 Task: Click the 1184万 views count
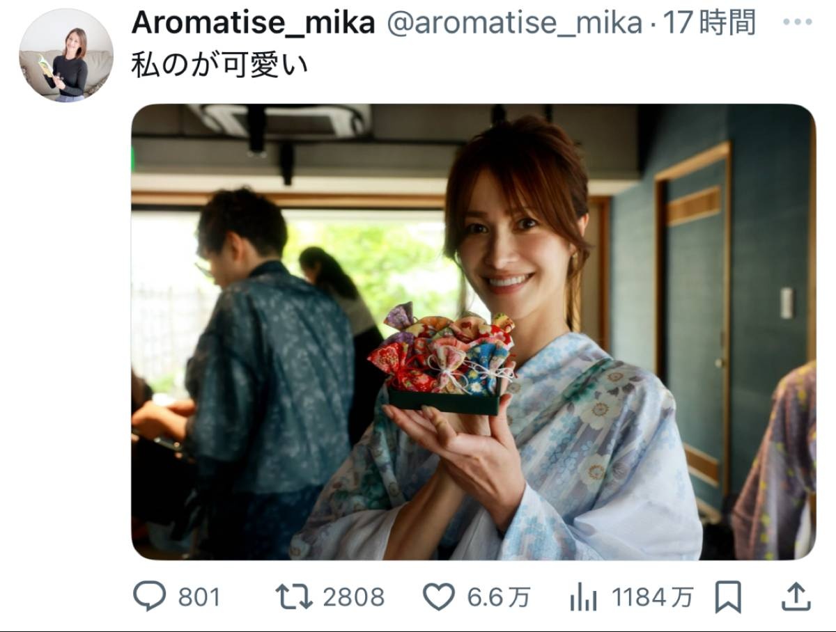click(x=653, y=597)
